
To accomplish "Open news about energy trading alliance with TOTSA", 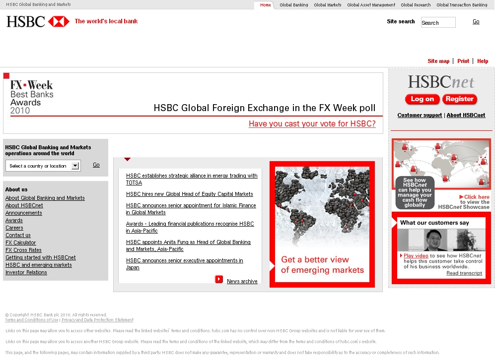I will (x=192, y=179).
